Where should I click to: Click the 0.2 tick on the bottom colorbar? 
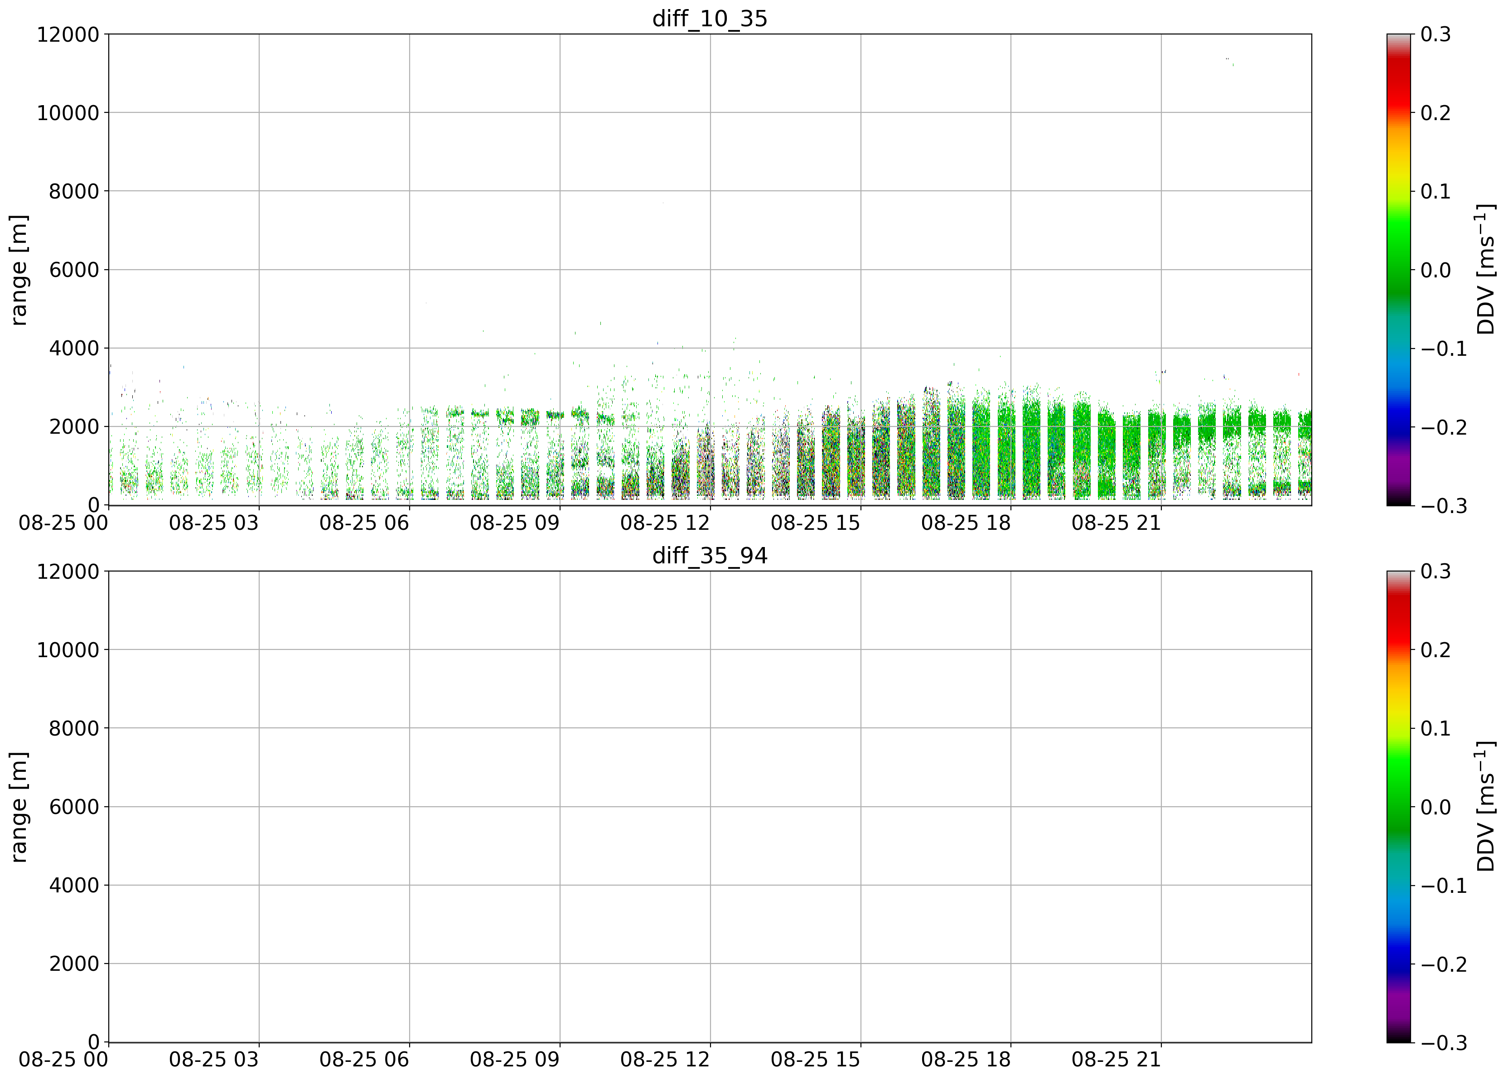click(1436, 650)
